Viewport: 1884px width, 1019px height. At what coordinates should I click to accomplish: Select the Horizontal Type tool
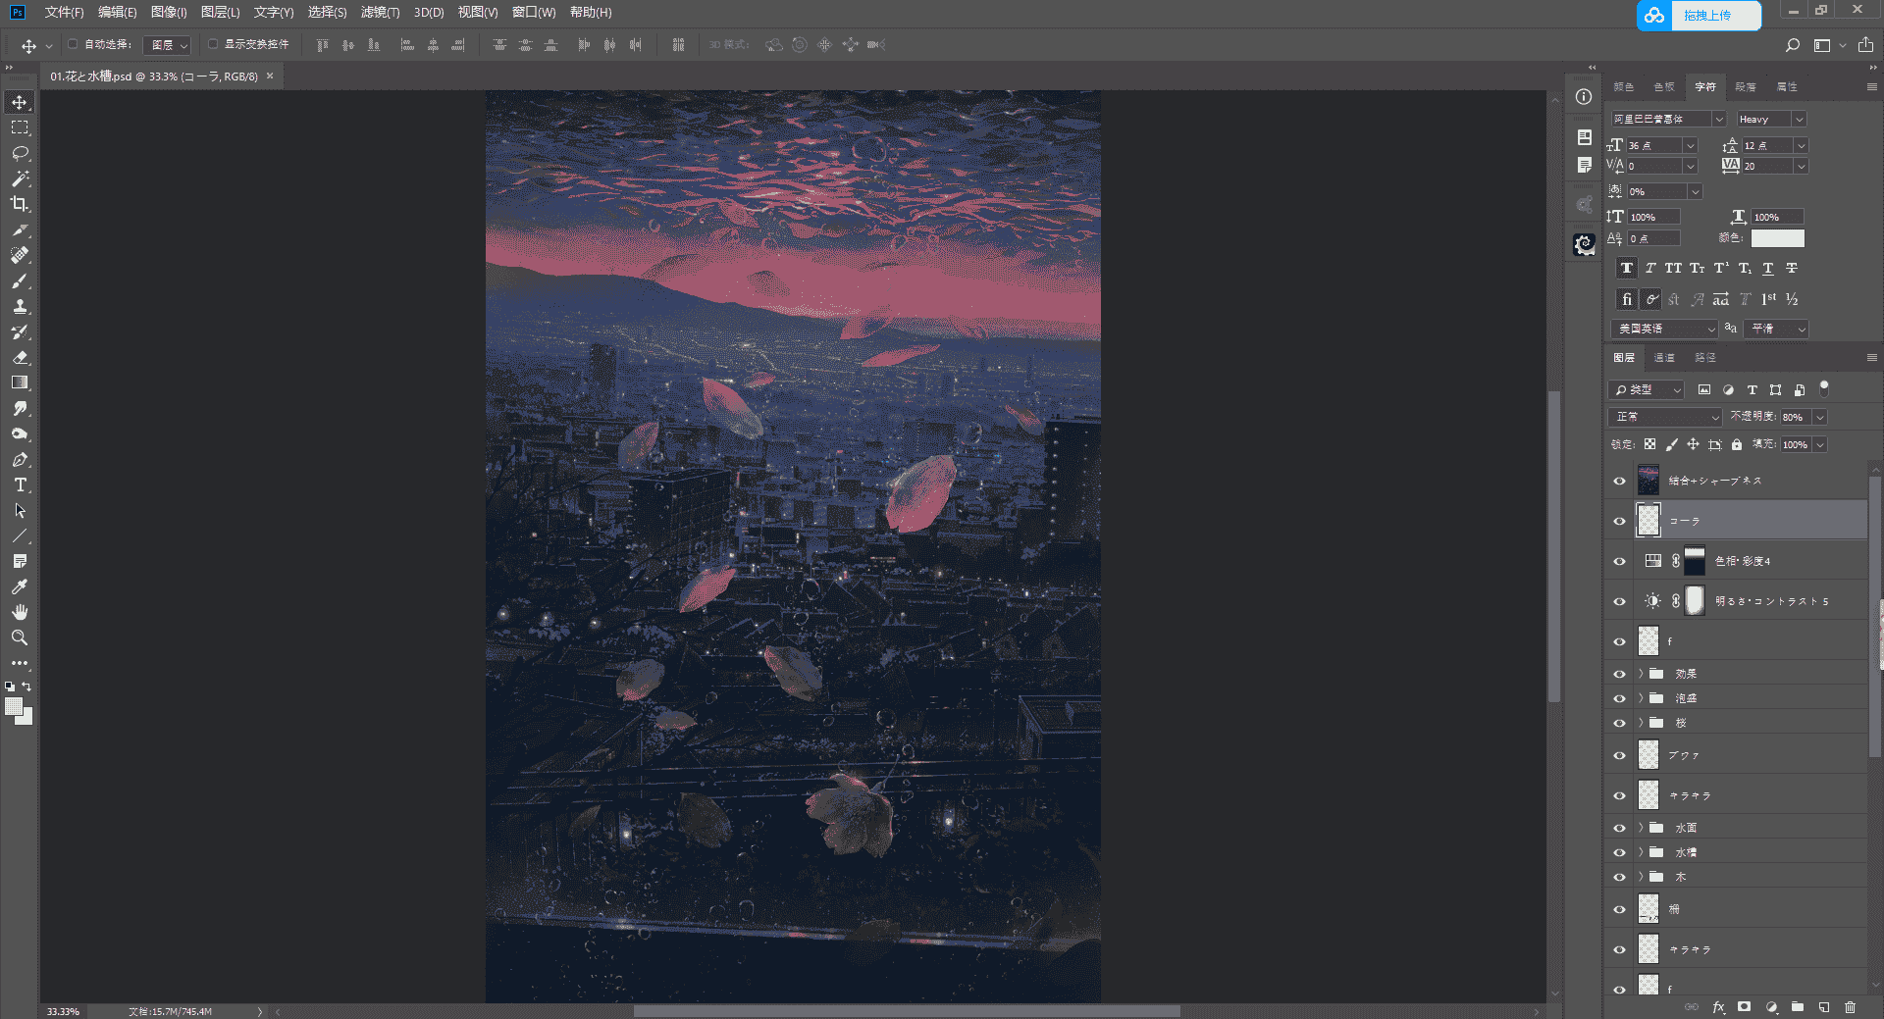(x=20, y=484)
